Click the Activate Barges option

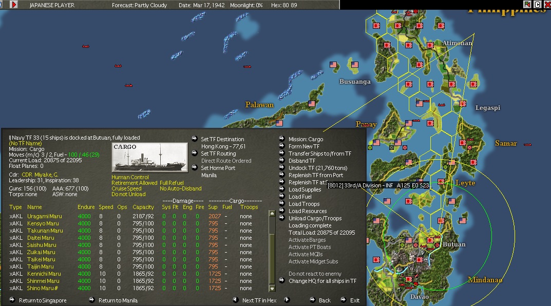tap(307, 240)
